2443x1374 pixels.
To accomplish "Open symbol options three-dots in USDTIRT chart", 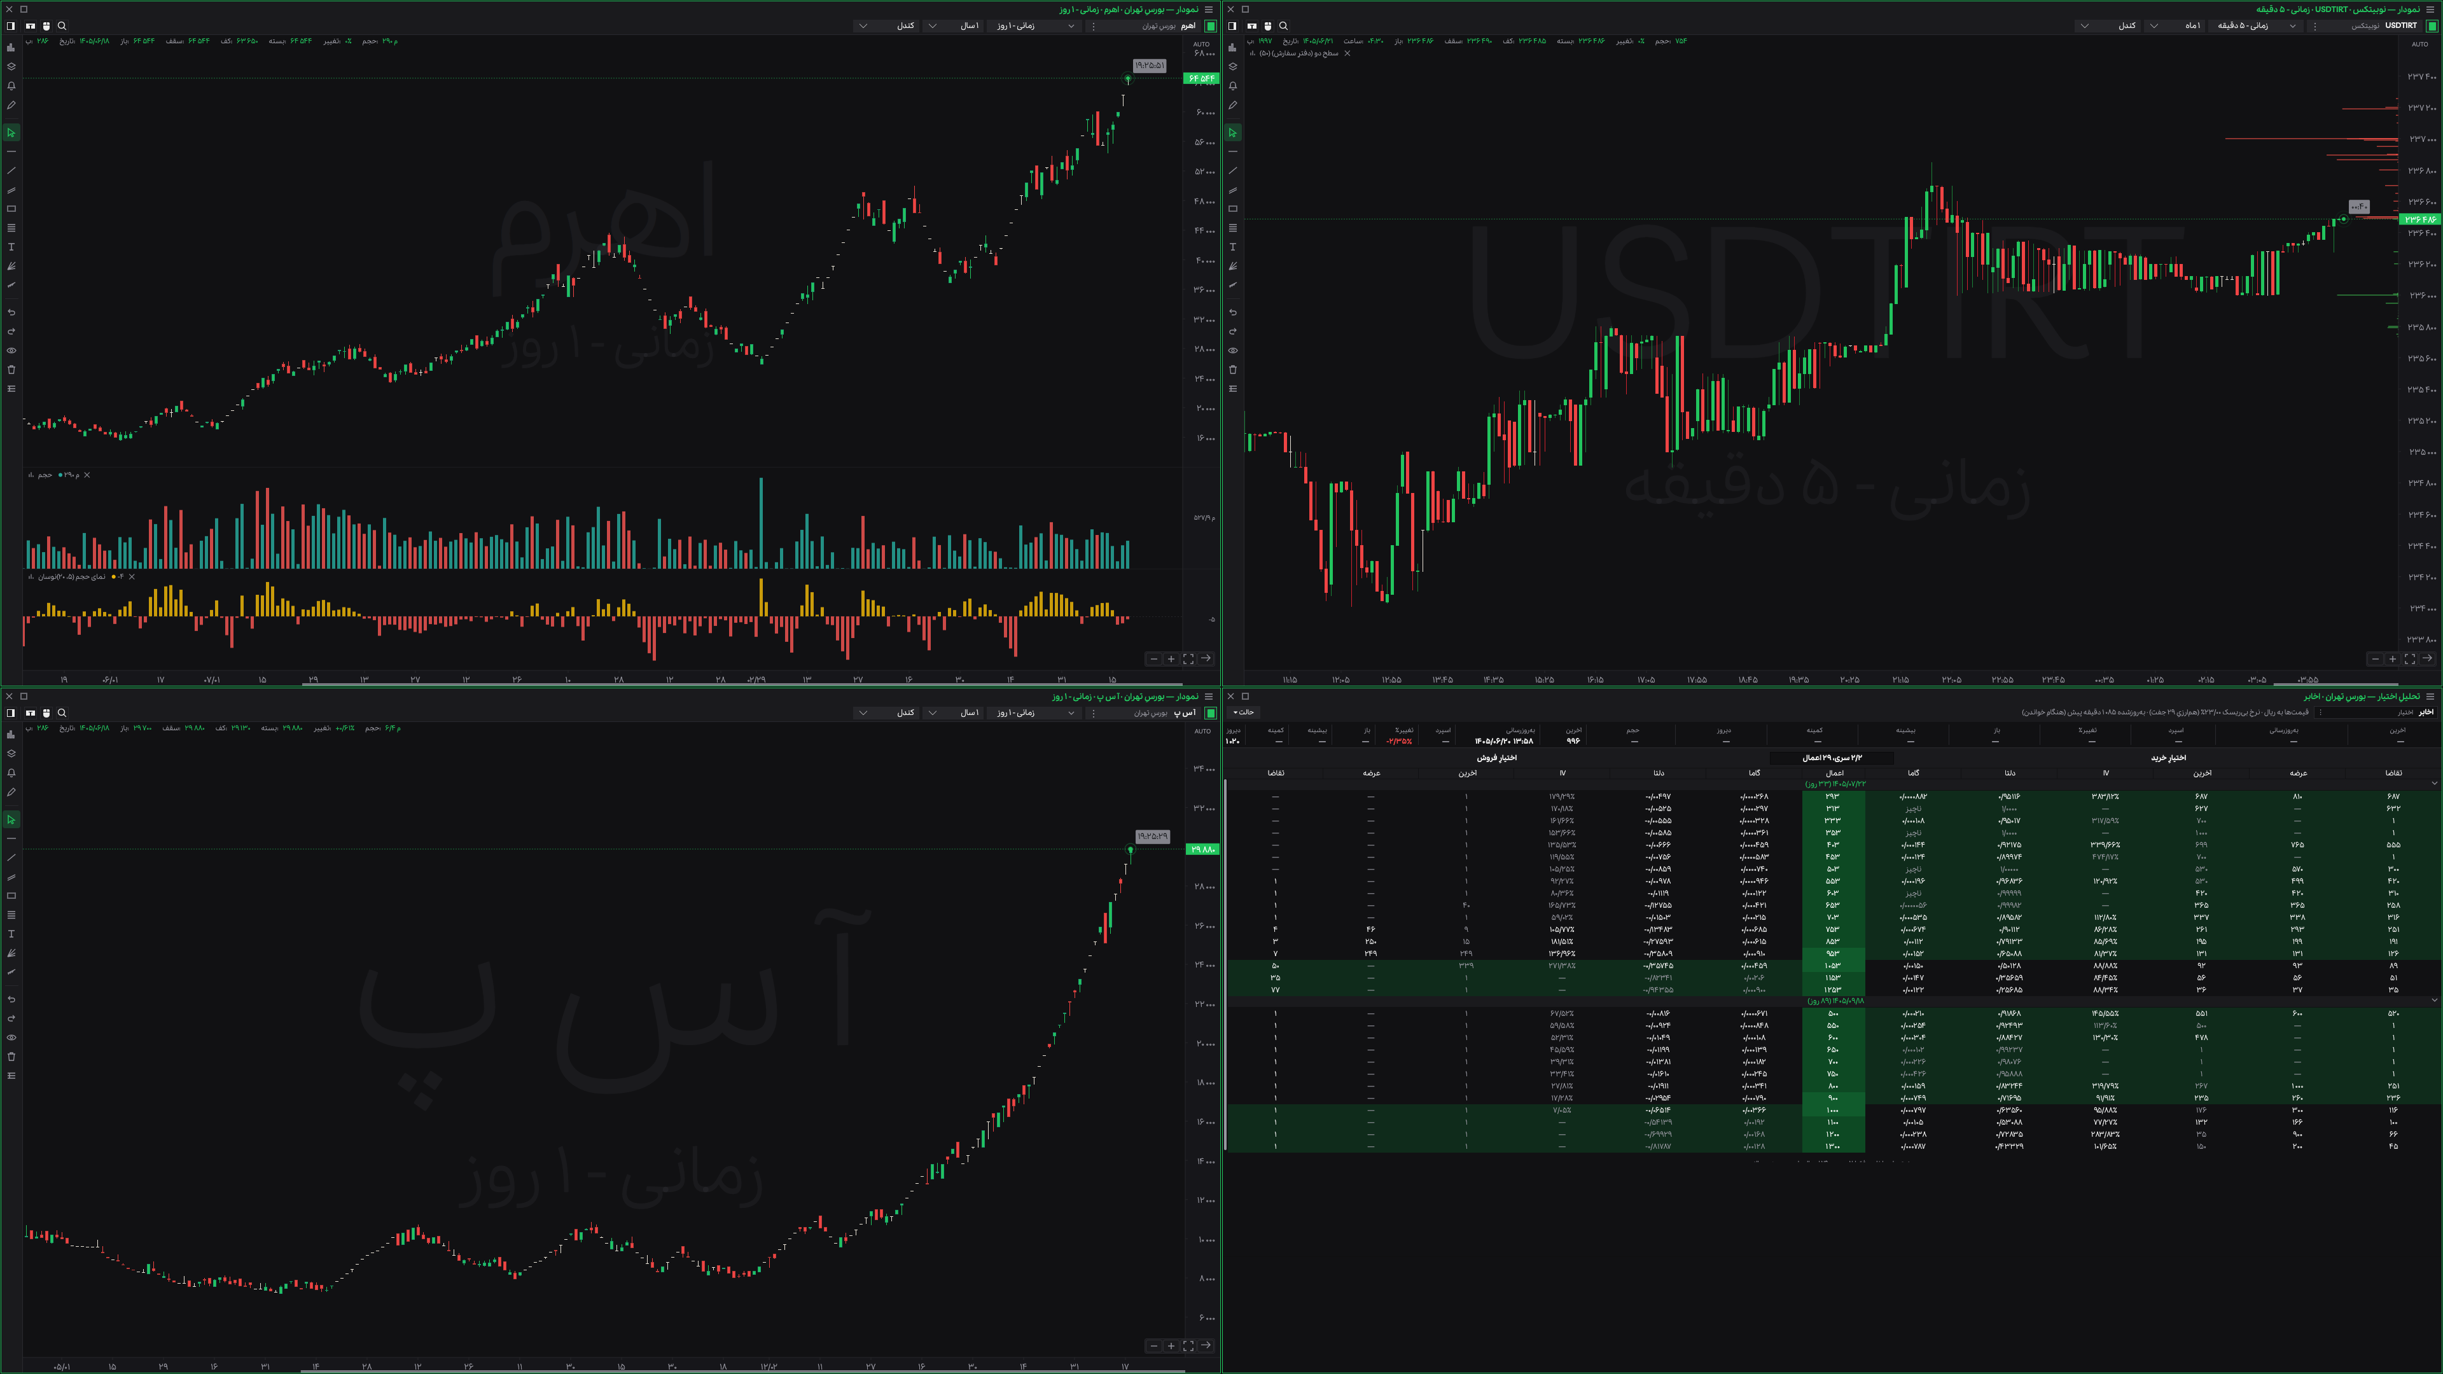I will (2315, 25).
